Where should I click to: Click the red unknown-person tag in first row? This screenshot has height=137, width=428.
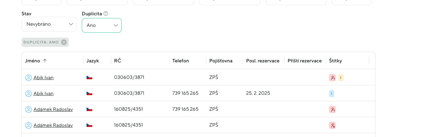click(332, 78)
